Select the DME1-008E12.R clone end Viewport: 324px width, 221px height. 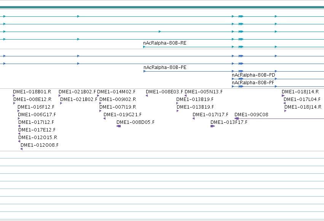pos(32,99)
